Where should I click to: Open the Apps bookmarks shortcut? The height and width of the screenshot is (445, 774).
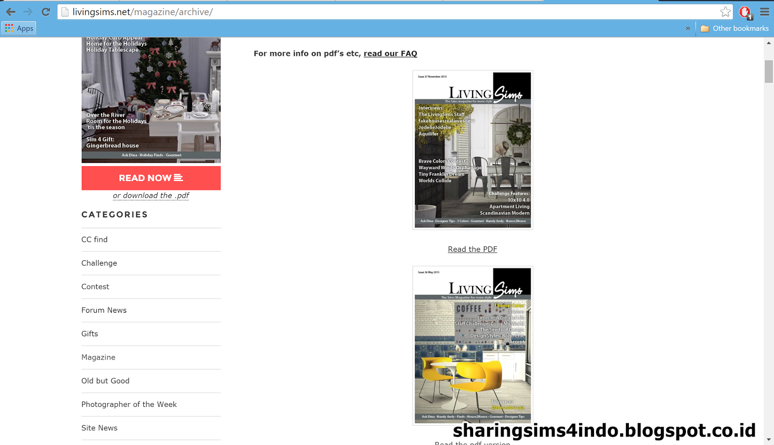coord(19,28)
